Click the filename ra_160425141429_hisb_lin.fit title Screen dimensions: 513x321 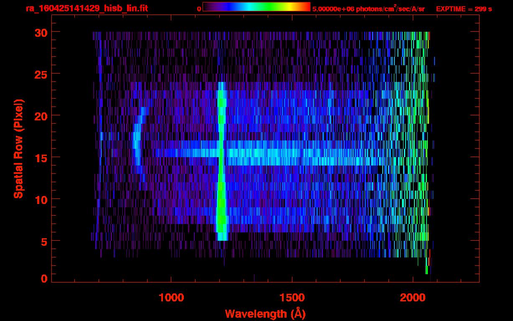point(86,8)
